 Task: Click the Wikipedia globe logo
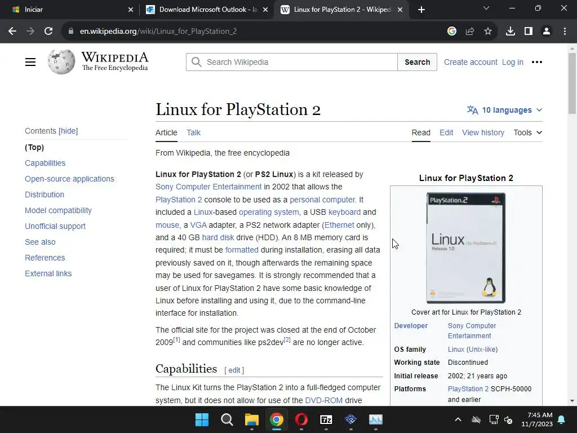coord(61,62)
